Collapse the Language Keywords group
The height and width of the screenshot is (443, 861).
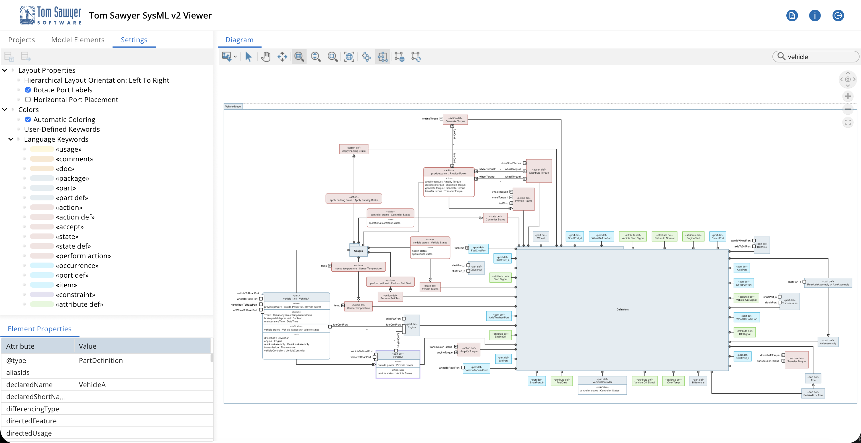(x=11, y=139)
